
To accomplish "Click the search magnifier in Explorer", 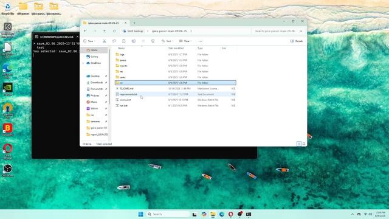I will point(301,31).
